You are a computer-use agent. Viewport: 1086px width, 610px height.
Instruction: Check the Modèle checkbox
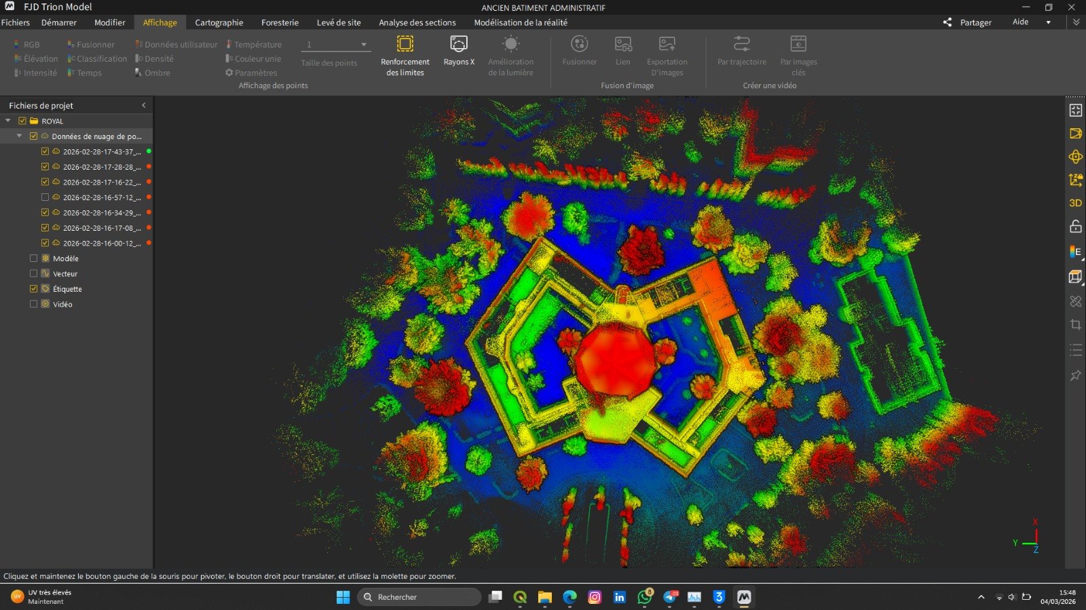33,259
